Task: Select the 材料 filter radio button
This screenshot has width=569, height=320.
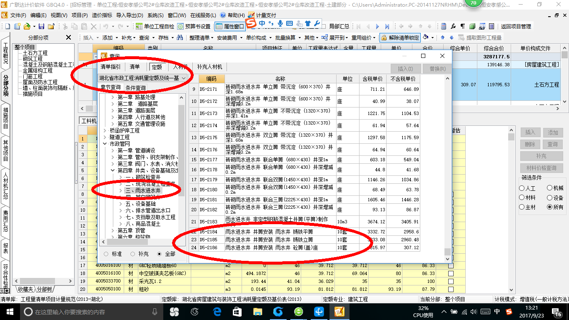Action: pyautogui.click(x=522, y=197)
